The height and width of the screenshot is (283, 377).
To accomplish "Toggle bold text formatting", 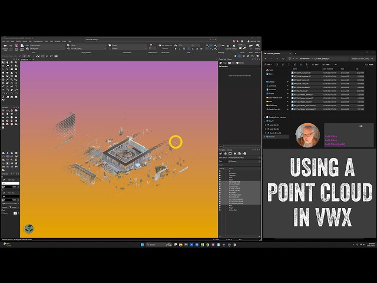I will 176,48.
